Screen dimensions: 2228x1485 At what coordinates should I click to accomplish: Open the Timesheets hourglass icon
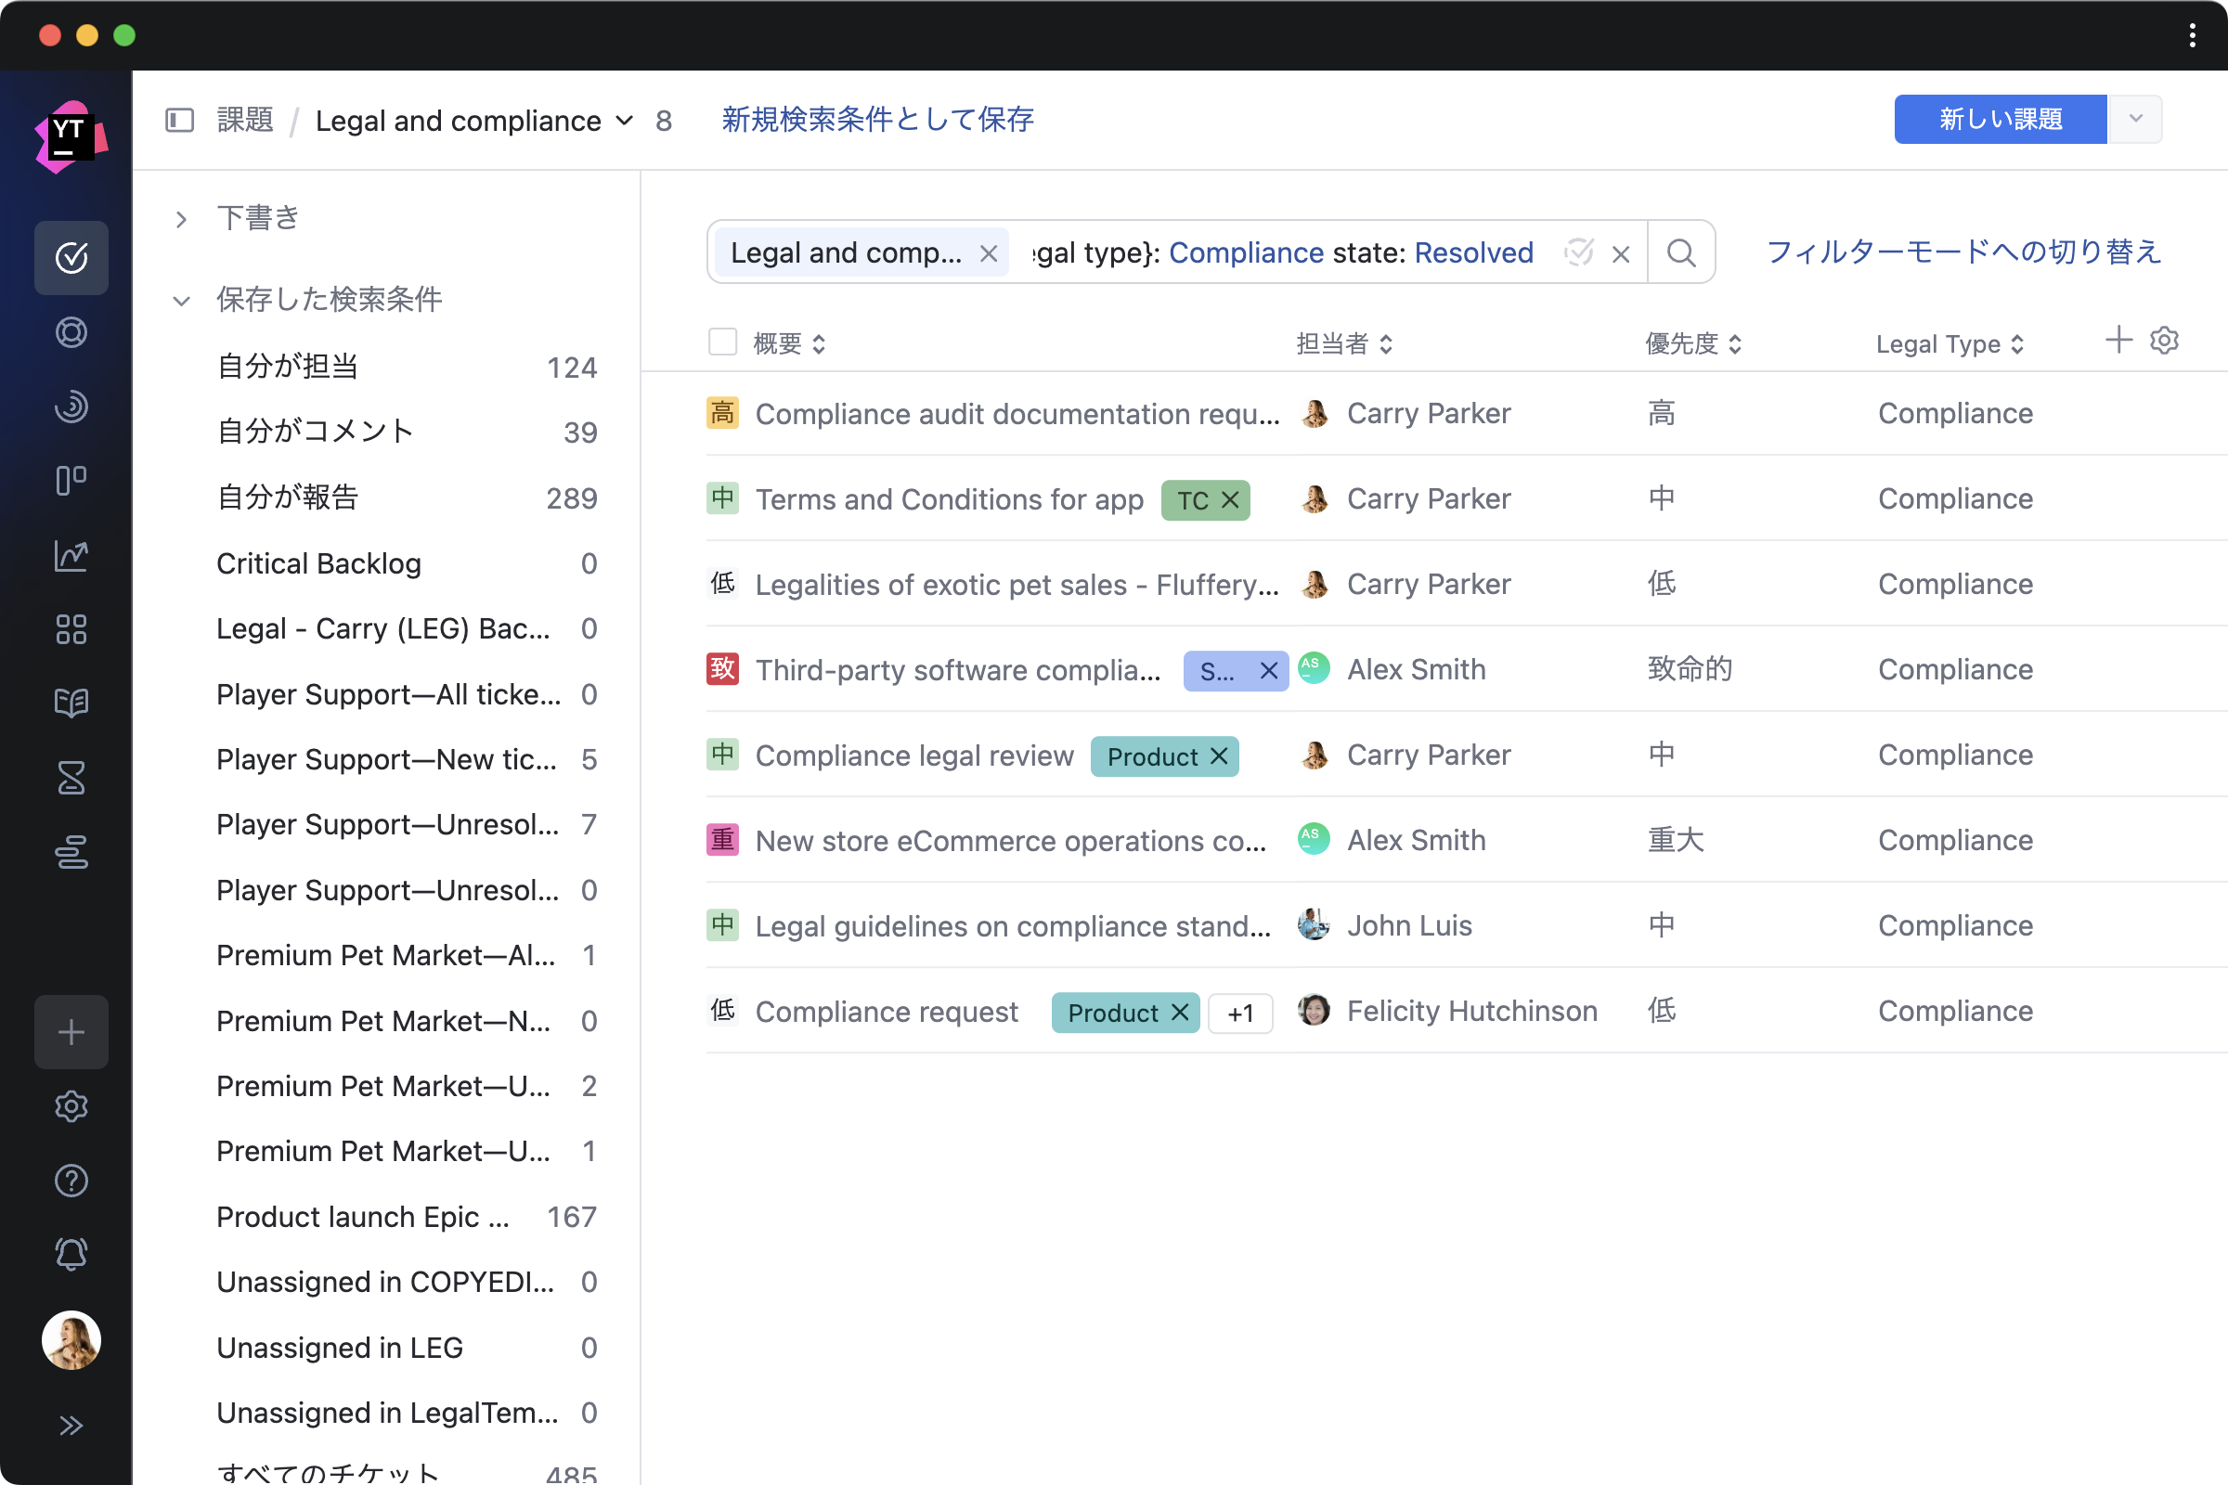(71, 778)
